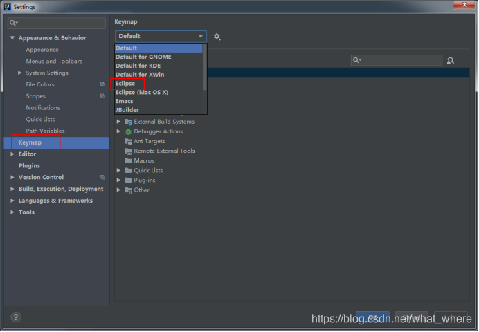Click the settings search magnifier icon

click(x=13, y=23)
